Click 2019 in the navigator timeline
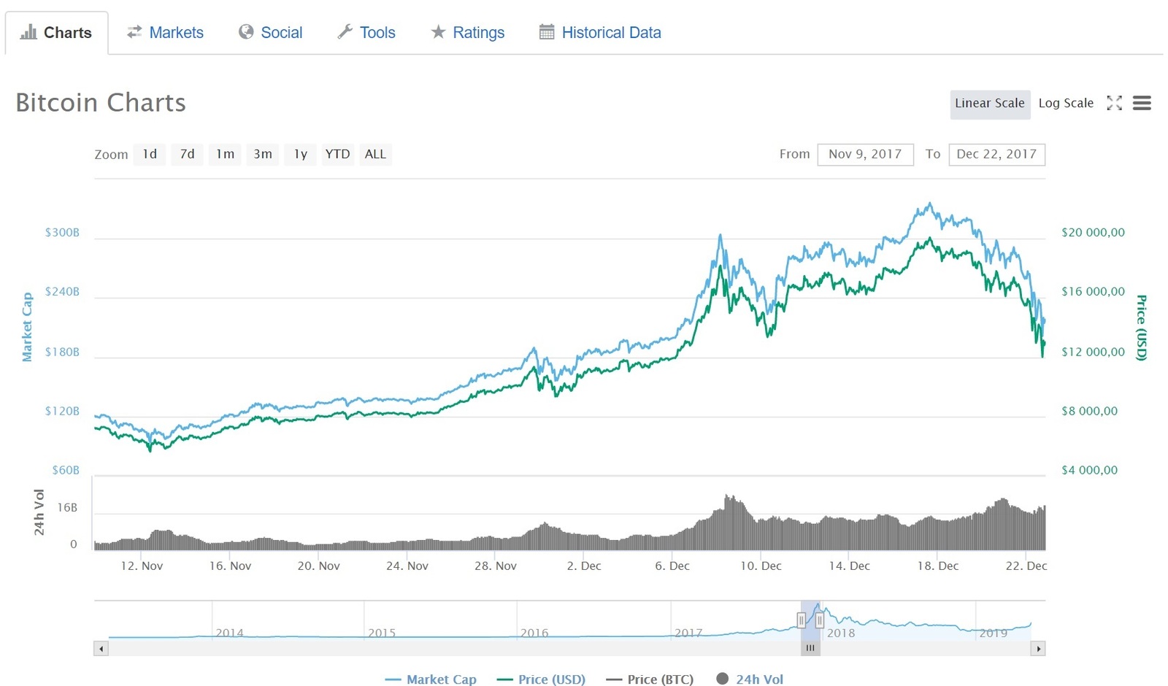Screen dimensions: 1168x686 [x=994, y=633]
